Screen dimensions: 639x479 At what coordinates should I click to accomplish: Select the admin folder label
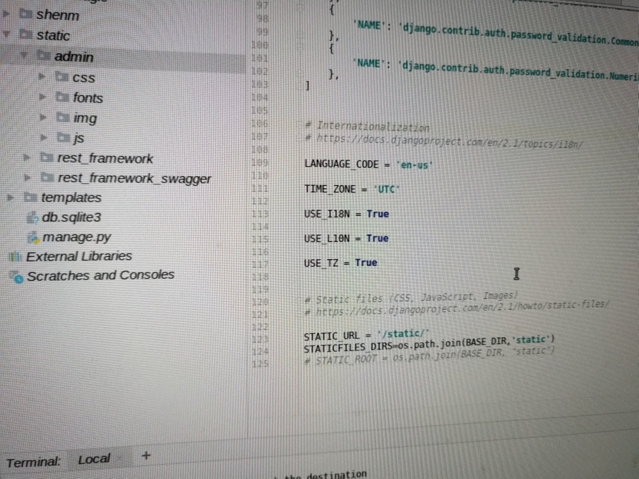coord(74,56)
